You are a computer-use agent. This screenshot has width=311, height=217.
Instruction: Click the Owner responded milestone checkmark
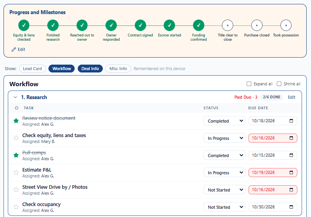pyautogui.click(x=111, y=25)
